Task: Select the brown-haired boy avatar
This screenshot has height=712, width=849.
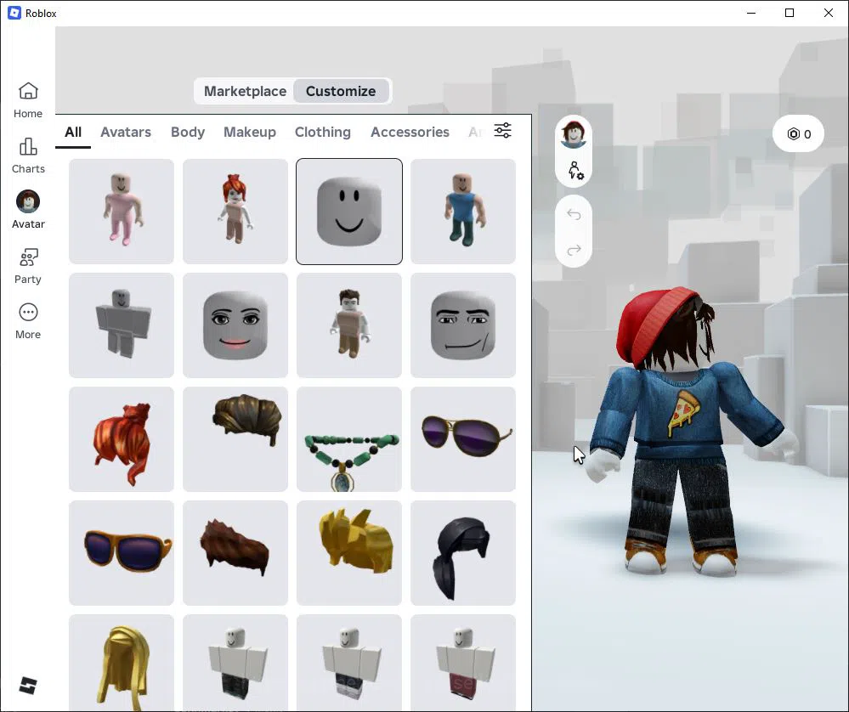Action: click(x=349, y=325)
